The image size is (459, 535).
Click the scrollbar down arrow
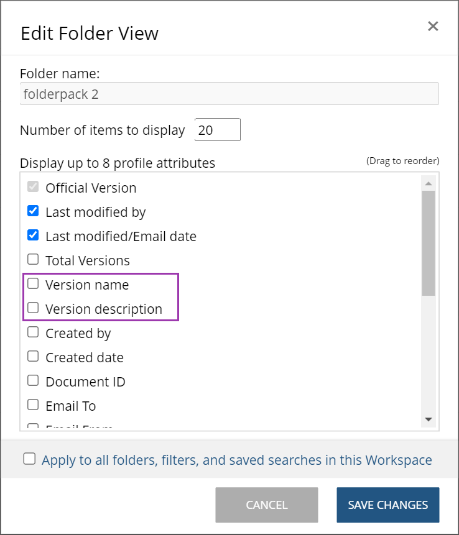(428, 420)
